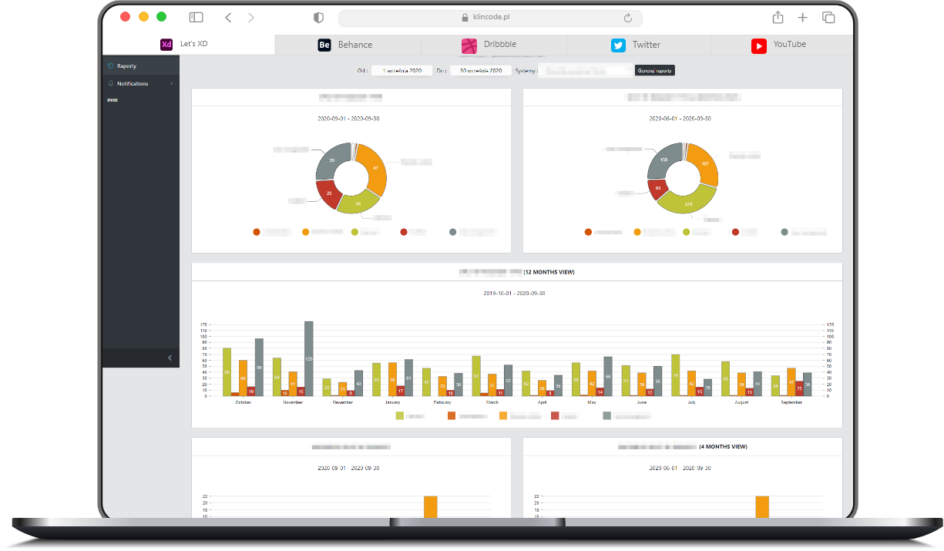
Task: Click gray November bar labeled 125
Action: (309, 359)
